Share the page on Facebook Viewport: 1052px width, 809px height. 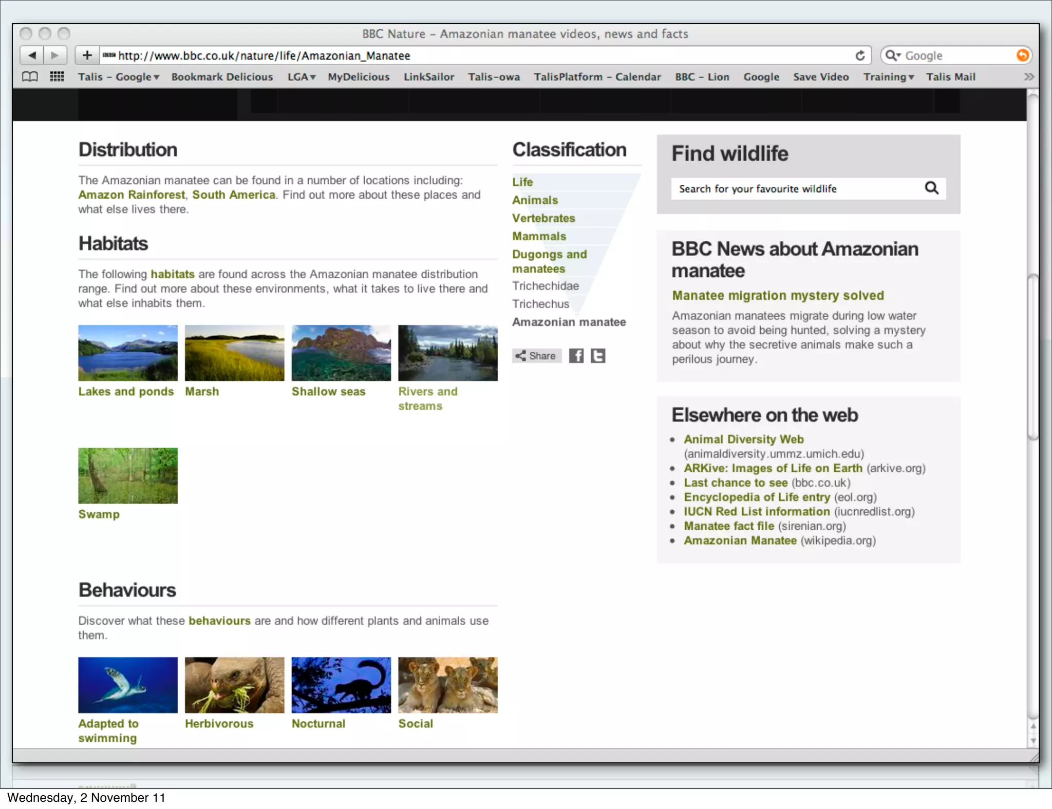tap(576, 356)
